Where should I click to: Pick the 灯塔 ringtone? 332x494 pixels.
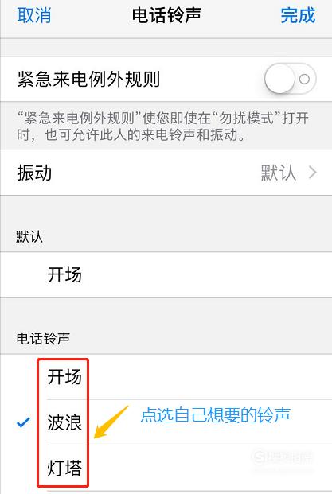point(166,468)
